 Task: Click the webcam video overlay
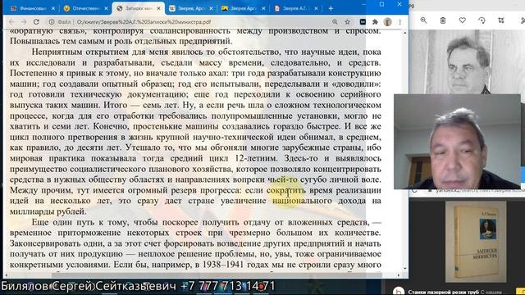pos(457,142)
